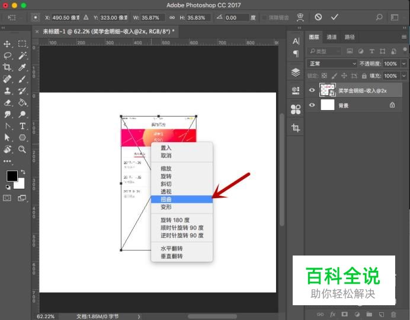Viewport: 410px width, 320px height.
Task: Toggle adjustment layer filter
Action: click(x=361, y=51)
